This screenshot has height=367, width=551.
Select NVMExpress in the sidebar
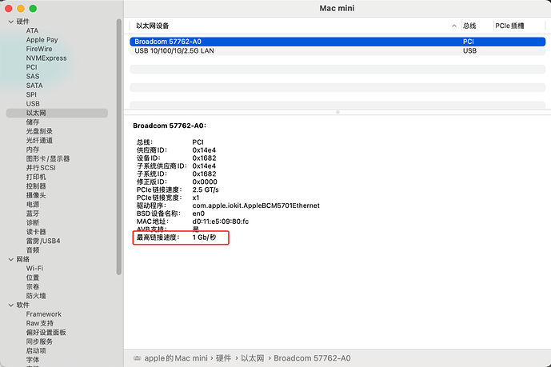tap(46, 58)
